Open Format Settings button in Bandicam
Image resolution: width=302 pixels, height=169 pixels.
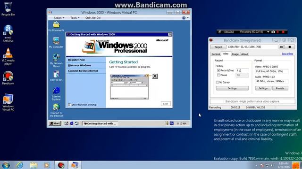263,88
